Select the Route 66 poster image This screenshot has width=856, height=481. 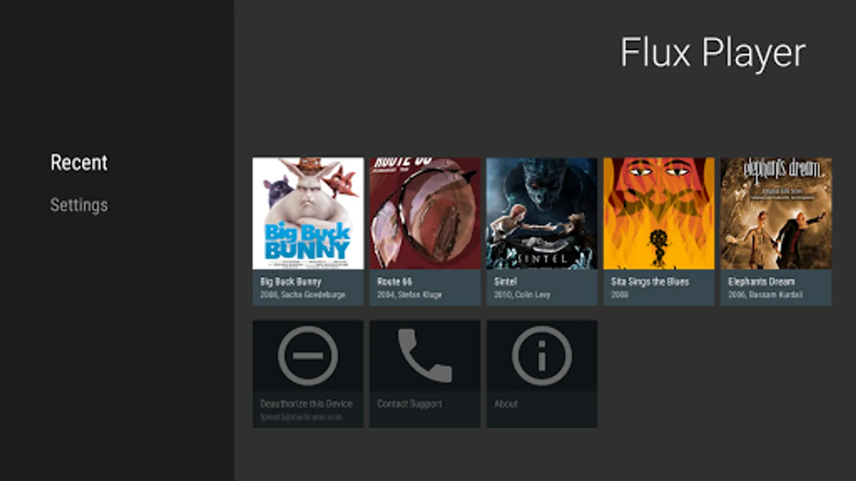(x=425, y=213)
